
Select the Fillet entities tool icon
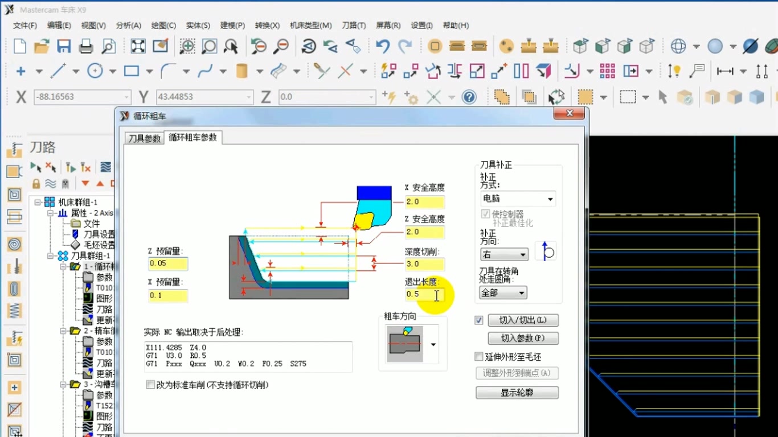(168, 71)
